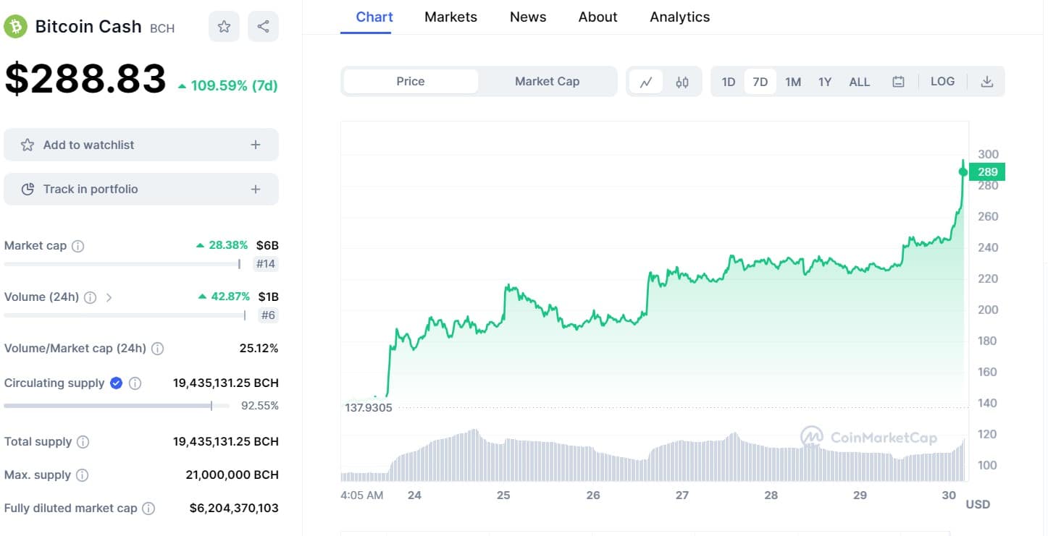The image size is (1048, 536).
Task: Open the Chart tab
Action: pos(374,17)
